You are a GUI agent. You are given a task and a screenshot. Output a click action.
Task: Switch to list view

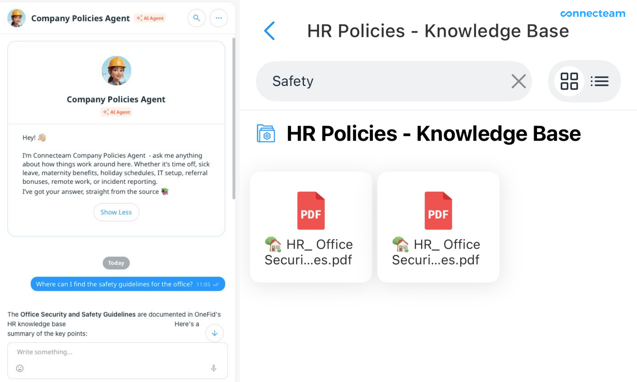[x=599, y=81]
